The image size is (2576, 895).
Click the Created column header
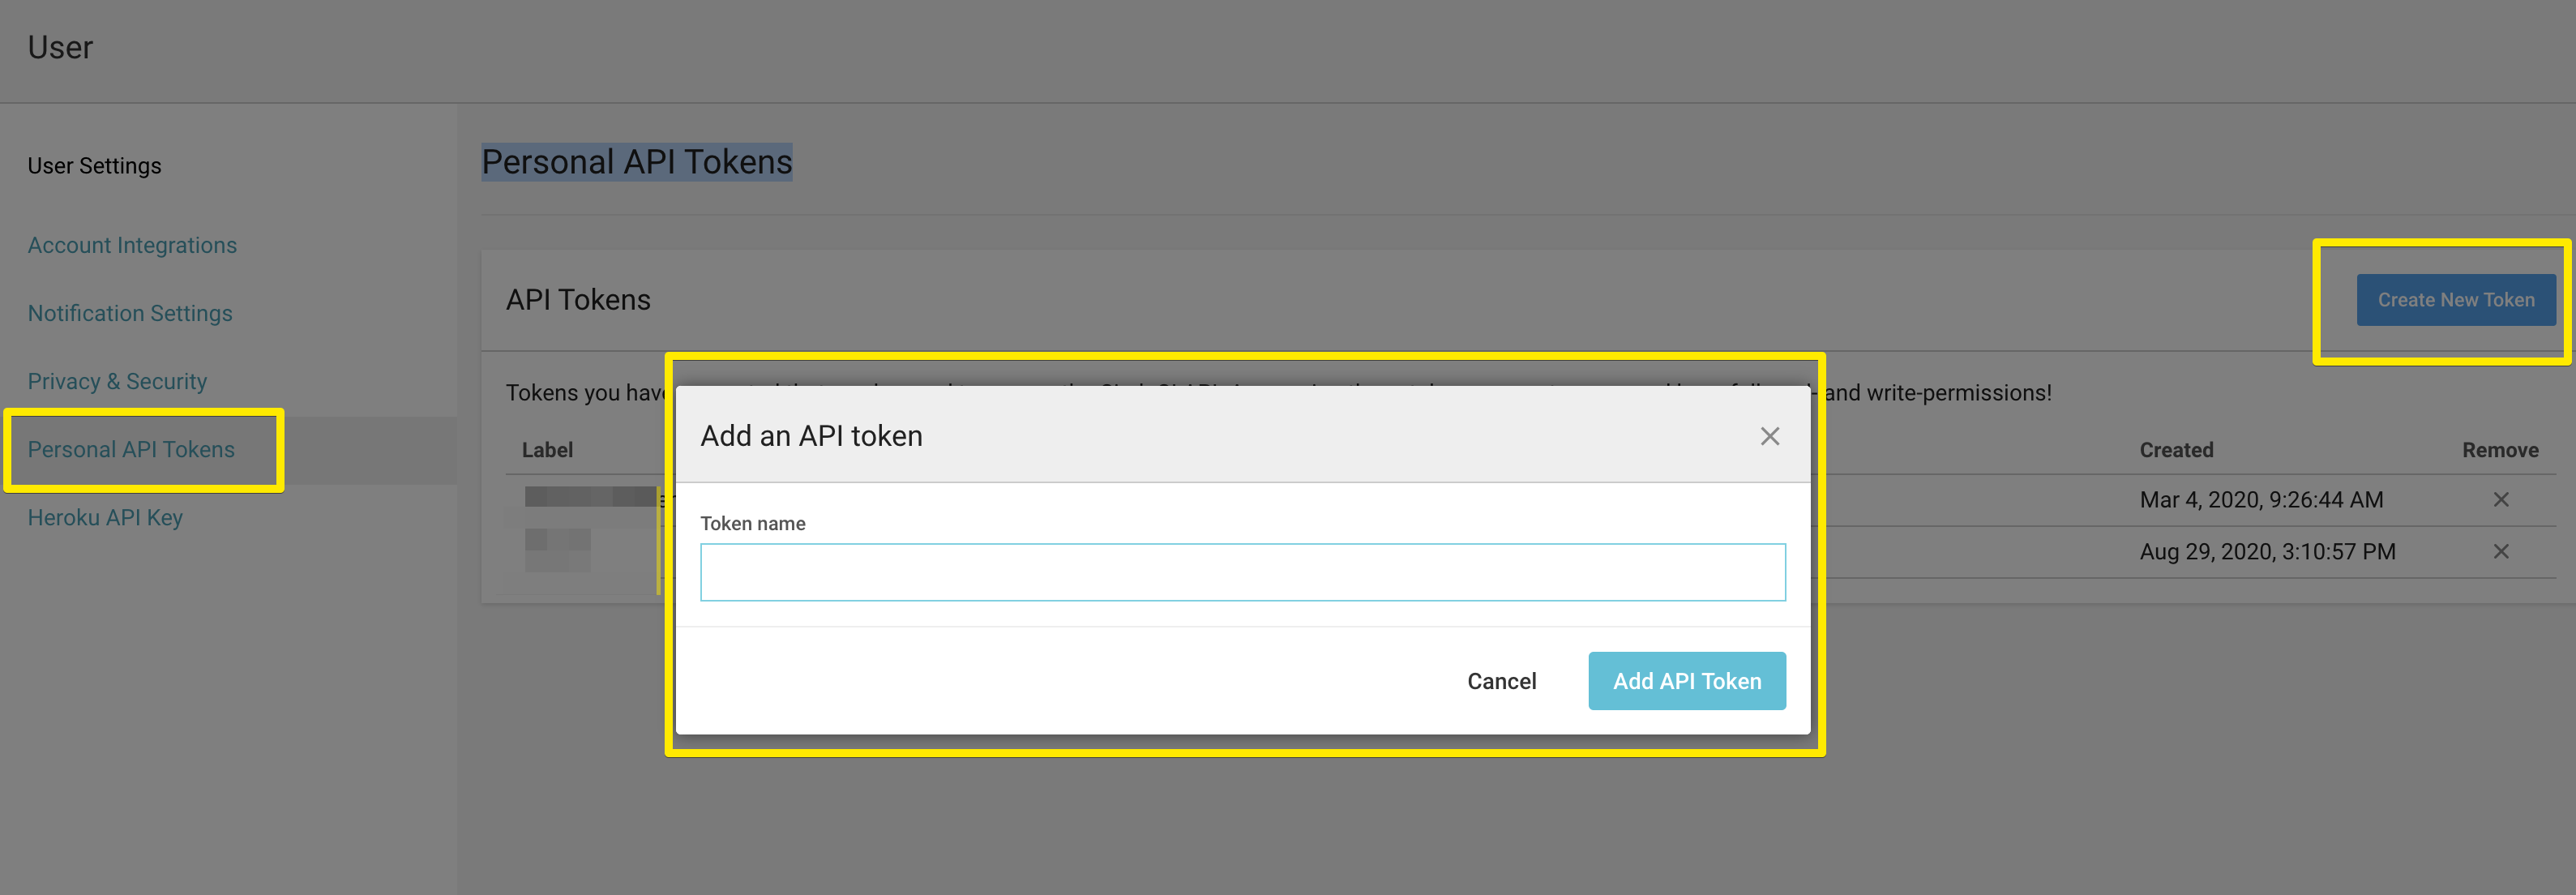coord(2176,450)
